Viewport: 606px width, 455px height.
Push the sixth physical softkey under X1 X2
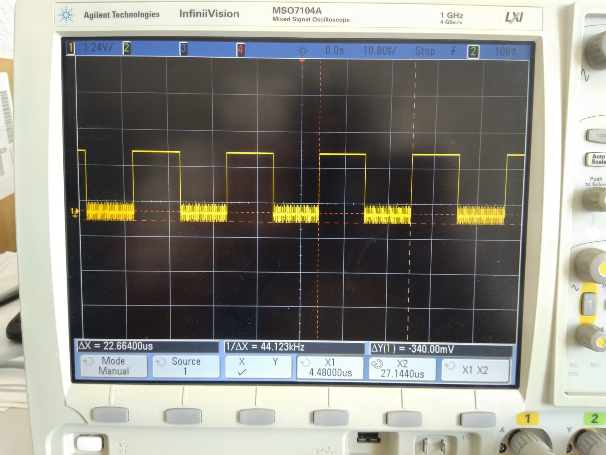[478, 420]
